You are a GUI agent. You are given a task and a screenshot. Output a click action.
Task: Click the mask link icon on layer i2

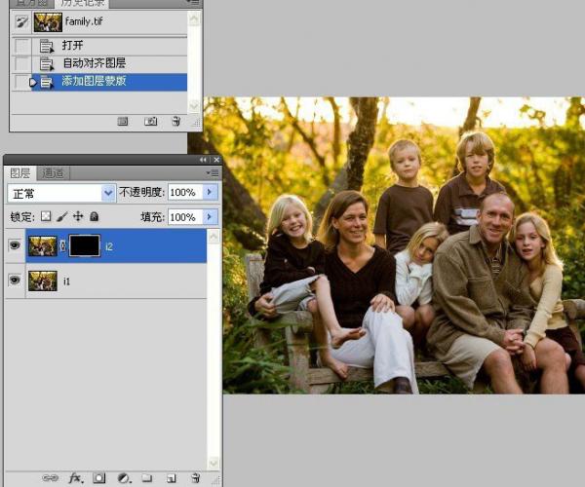tap(63, 245)
